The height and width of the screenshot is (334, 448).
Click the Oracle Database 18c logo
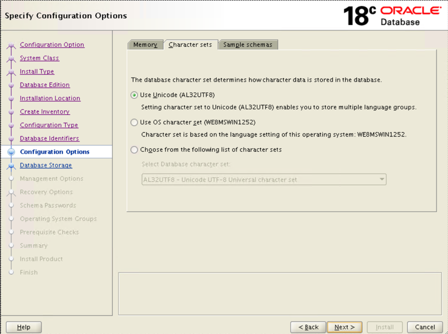point(392,15)
